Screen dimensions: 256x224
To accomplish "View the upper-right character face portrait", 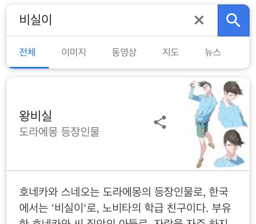I will pyautogui.click(x=232, y=104).
